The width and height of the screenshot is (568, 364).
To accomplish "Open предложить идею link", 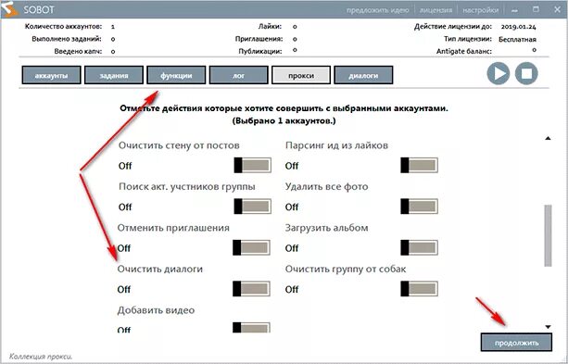I will 377,10.
